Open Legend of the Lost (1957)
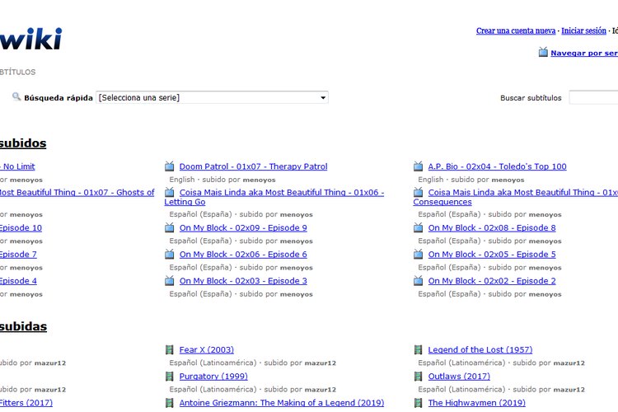Viewport: 618px width, 412px height. (480, 349)
